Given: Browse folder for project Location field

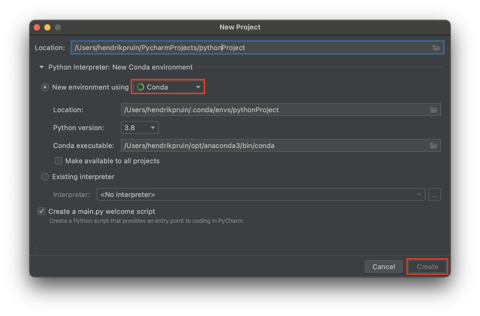Looking at the screenshot, I should [436, 48].
